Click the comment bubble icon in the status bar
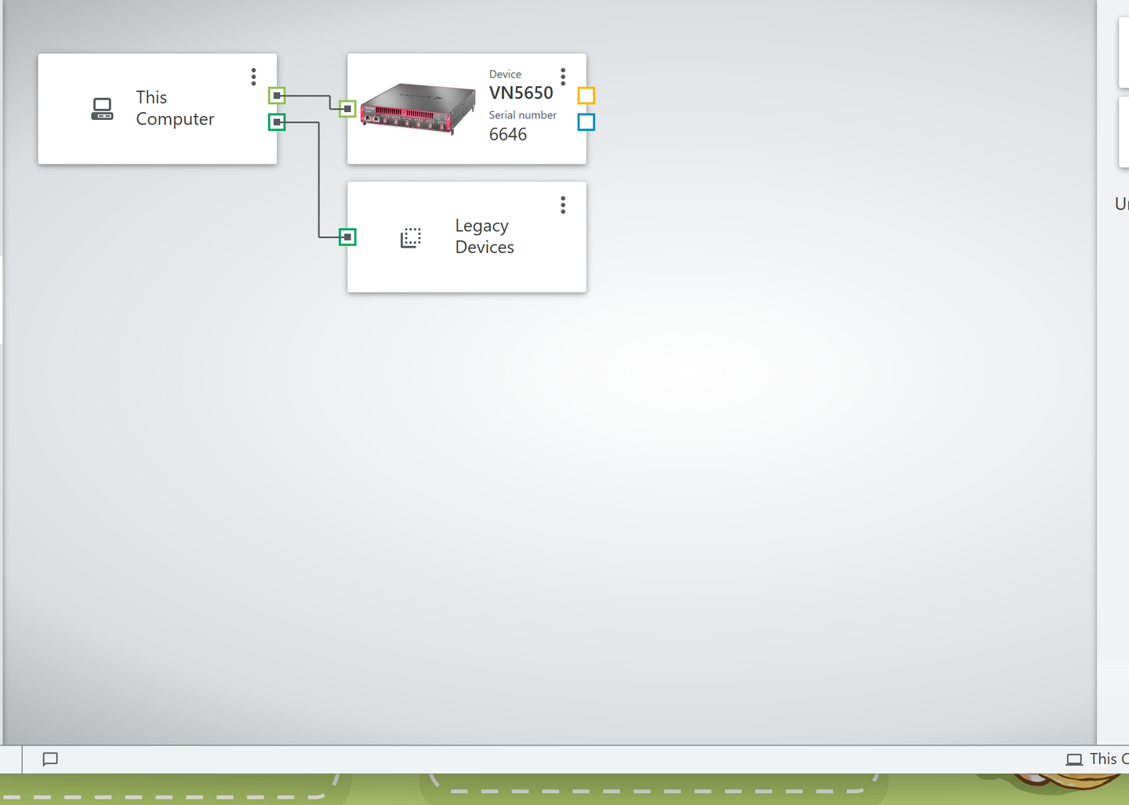 point(49,759)
